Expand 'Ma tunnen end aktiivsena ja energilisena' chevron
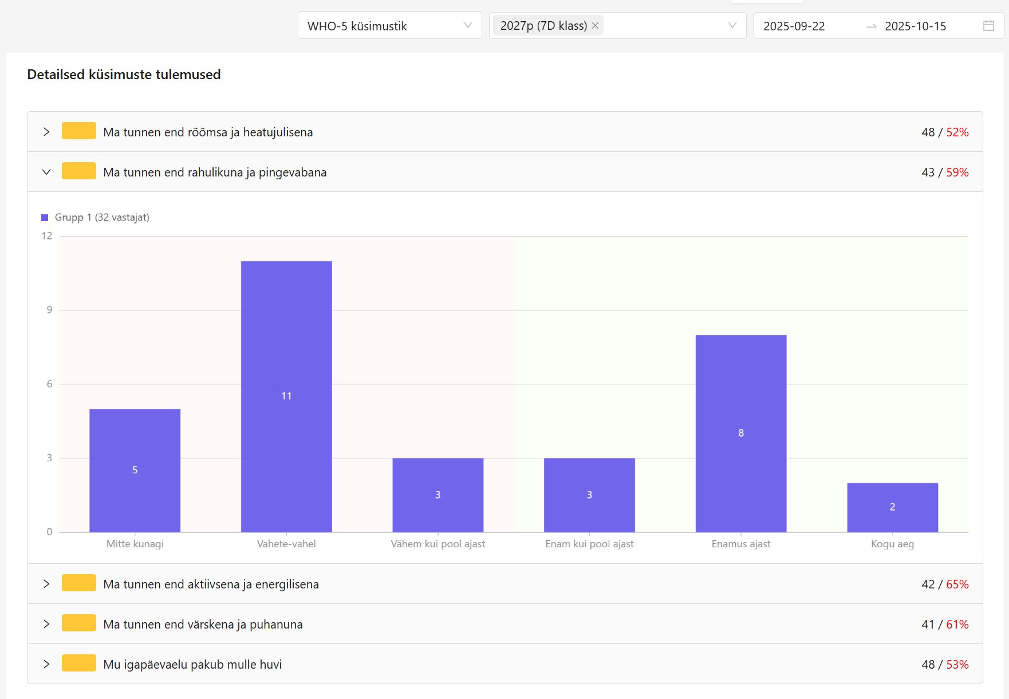 [46, 584]
